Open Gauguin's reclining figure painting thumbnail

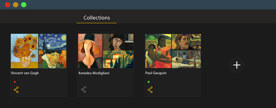point(186,59)
